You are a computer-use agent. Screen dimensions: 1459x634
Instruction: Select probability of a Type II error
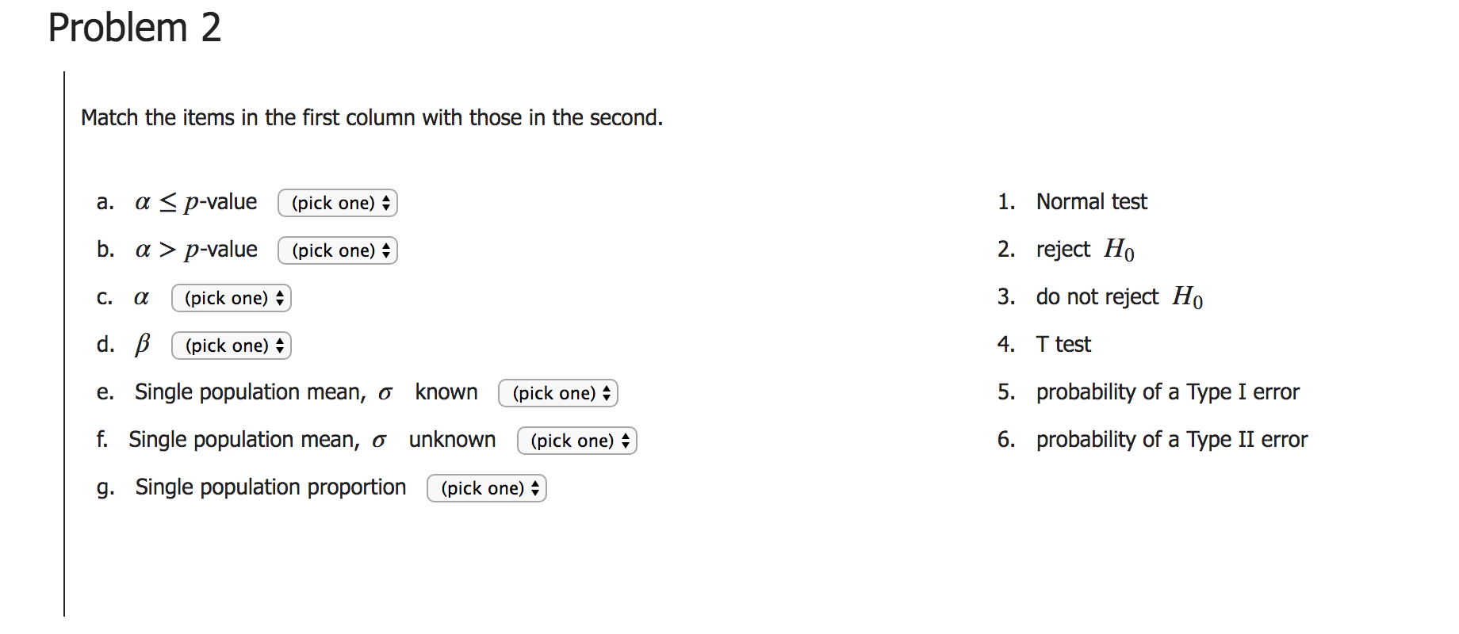pyautogui.click(x=1172, y=439)
